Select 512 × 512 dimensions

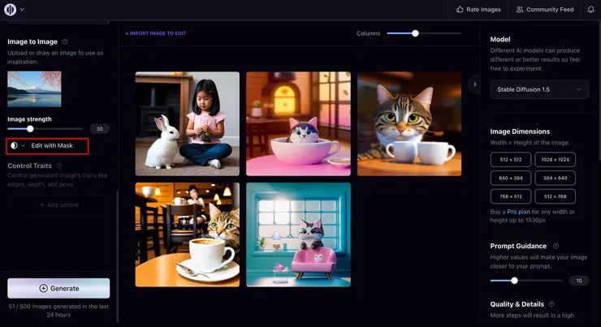pyautogui.click(x=511, y=160)
